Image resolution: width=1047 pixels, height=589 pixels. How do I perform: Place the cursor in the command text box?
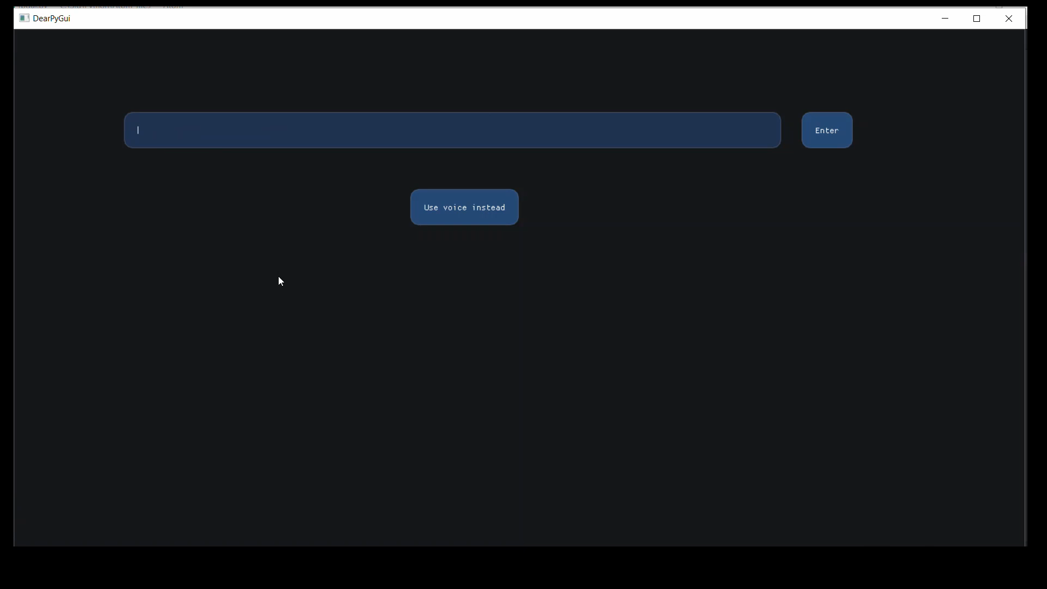452,130
